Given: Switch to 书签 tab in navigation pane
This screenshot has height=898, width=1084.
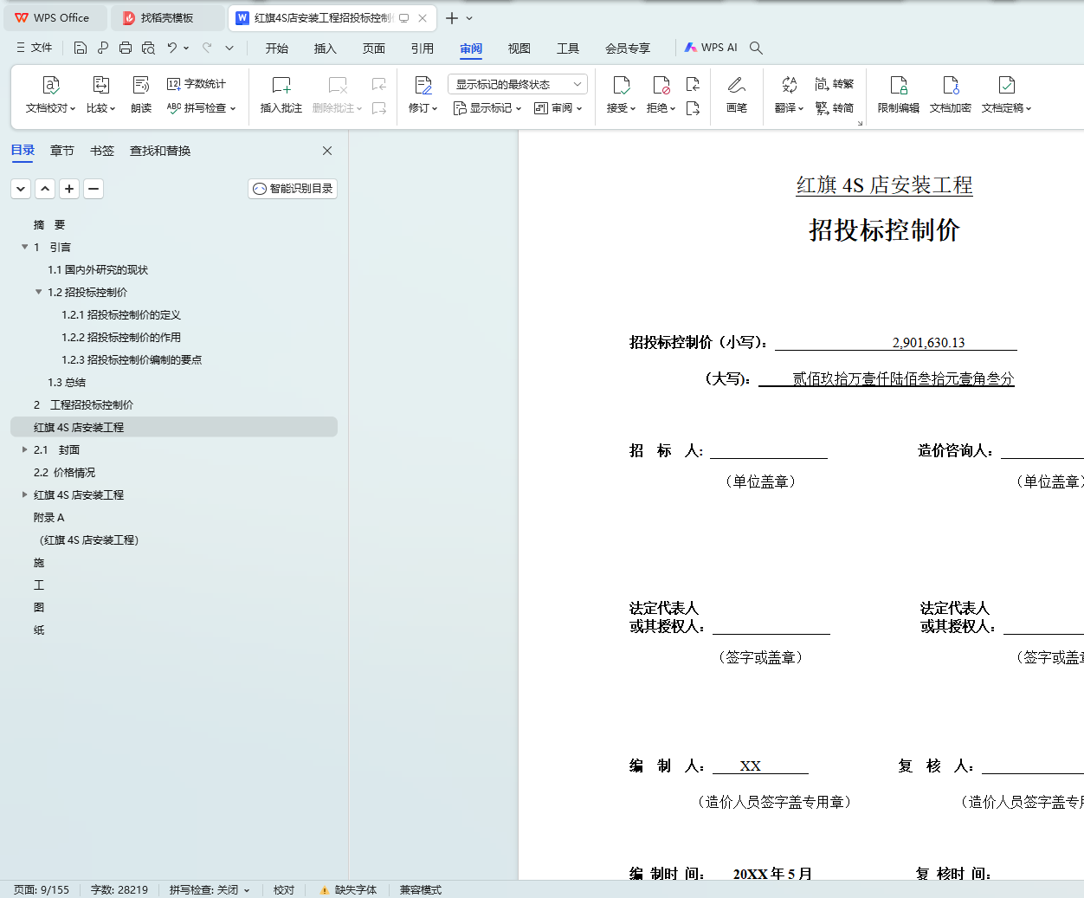Looking at the screenshot, I should [x=102, y=151].
